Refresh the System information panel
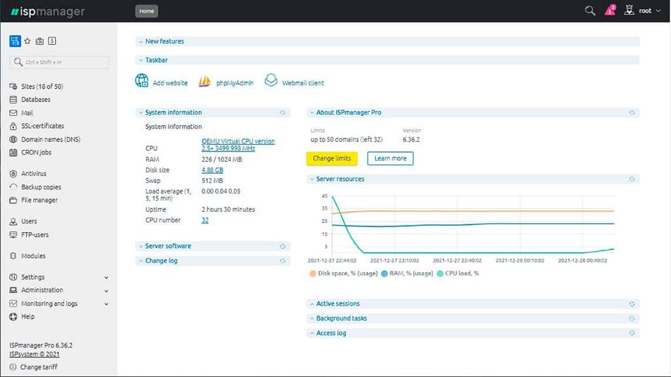The height and width of the screenshot is (377, 671). tap(282, 113)
